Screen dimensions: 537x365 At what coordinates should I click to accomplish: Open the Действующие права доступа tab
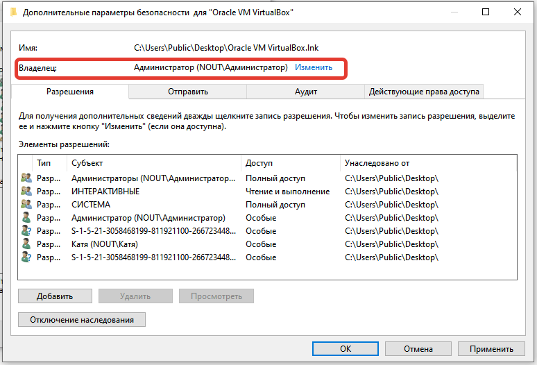coord(424,92)
